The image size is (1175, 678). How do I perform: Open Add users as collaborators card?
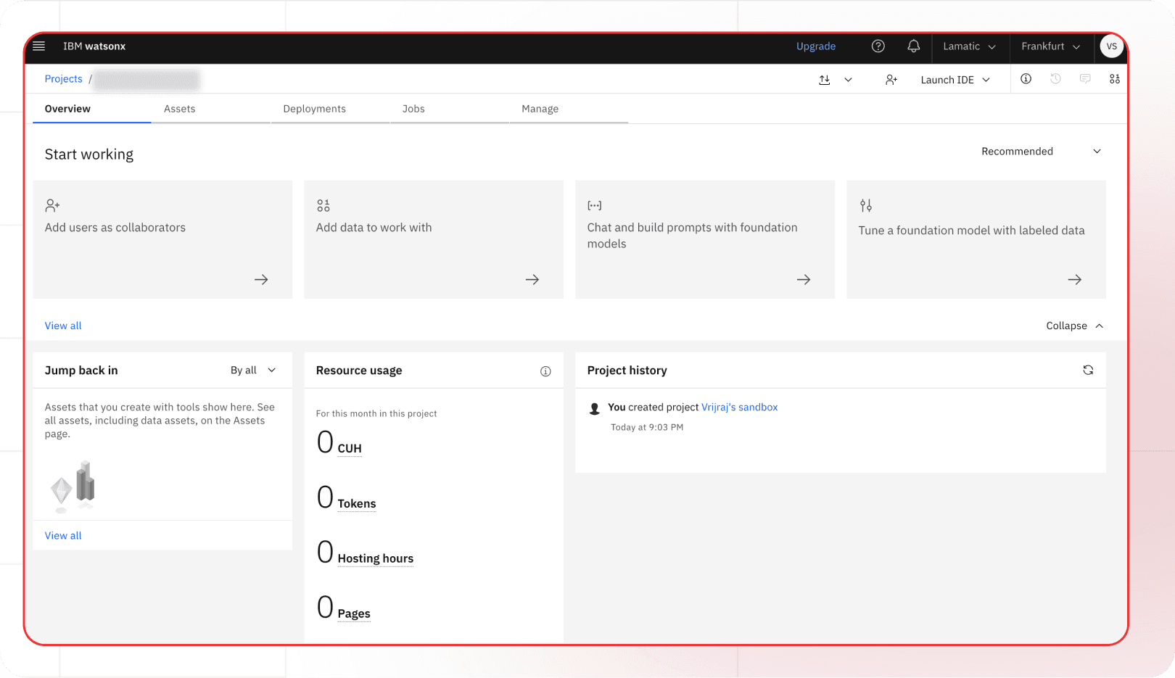click(162, 239)
